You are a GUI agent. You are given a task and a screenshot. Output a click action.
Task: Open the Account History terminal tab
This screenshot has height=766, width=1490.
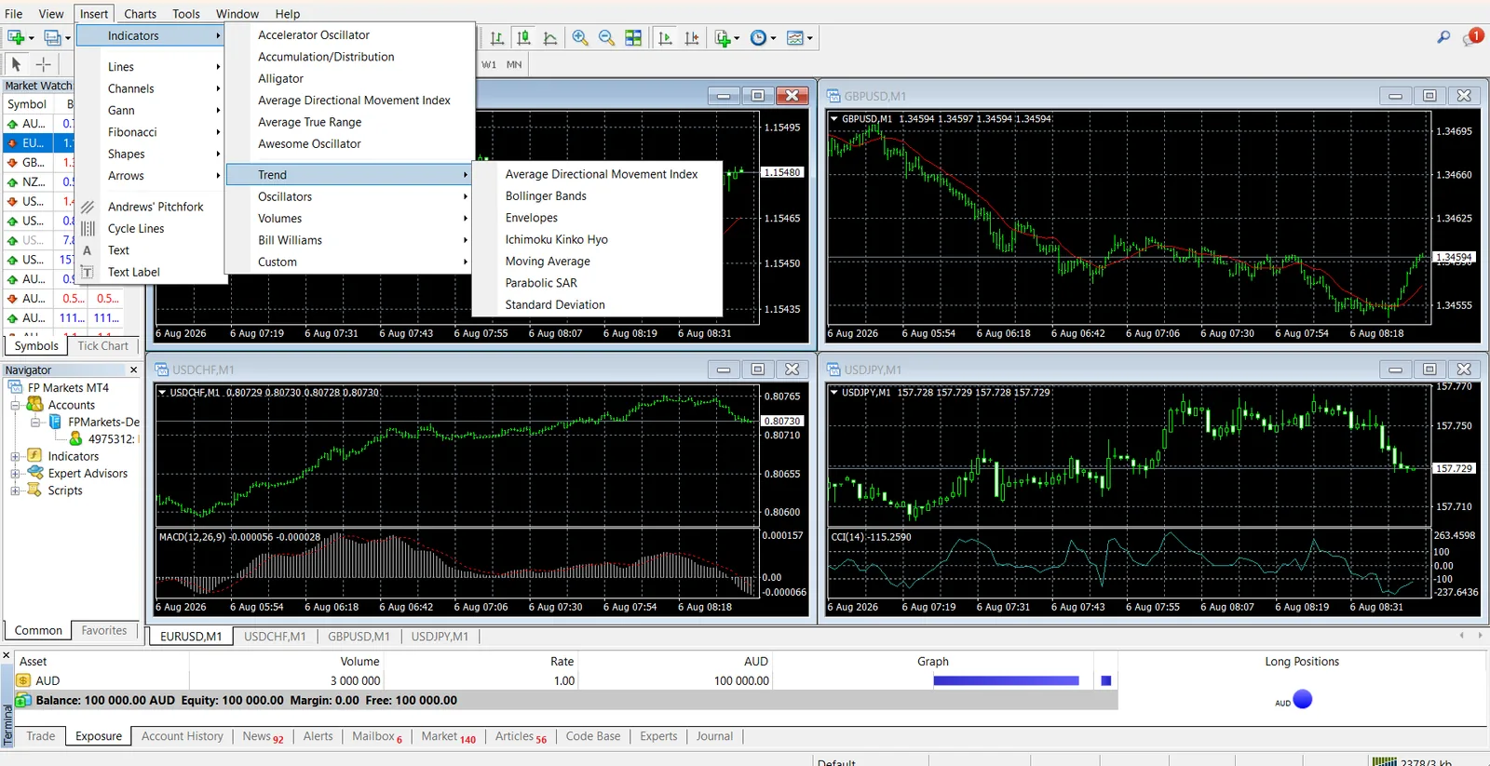pos(183,736)
